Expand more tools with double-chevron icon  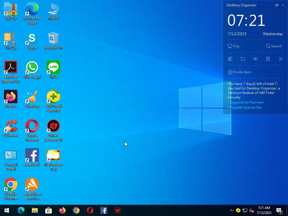pyautogui.click(x=280, y=59)
